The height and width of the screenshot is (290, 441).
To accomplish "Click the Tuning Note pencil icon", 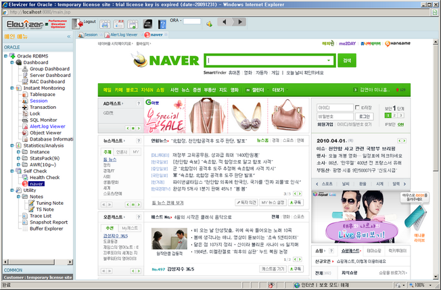I will (32, 203).
